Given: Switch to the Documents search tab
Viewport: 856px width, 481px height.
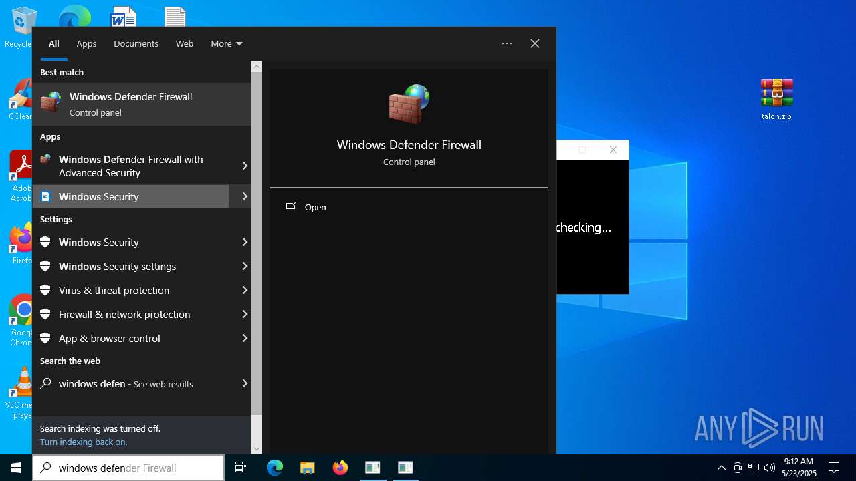Looking at the screenshot, I should (x=136, y=43).
